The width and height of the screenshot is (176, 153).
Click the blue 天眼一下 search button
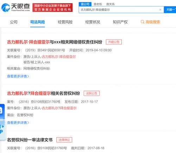point(170,9)
